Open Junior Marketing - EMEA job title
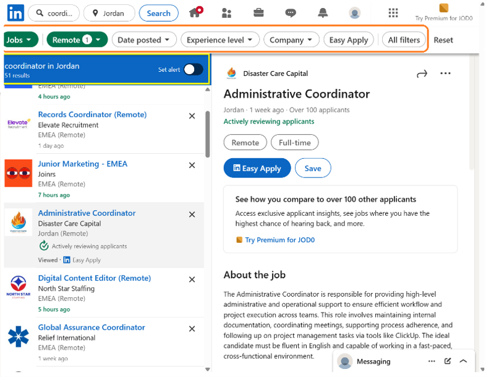Viewport: 486px width, 377px height. pos(83,164)
